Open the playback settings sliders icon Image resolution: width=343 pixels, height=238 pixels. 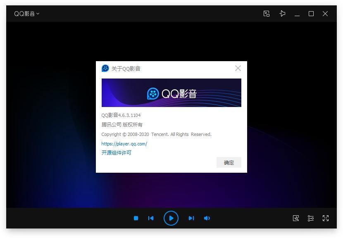tap(311, 218)
